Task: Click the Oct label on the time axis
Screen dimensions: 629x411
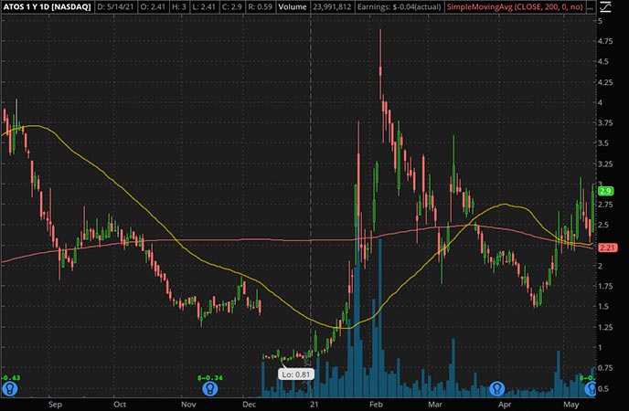Action: [120, 405]
